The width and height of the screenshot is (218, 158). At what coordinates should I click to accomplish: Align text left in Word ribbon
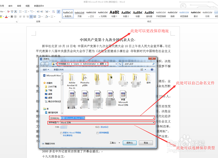point(20,17)
